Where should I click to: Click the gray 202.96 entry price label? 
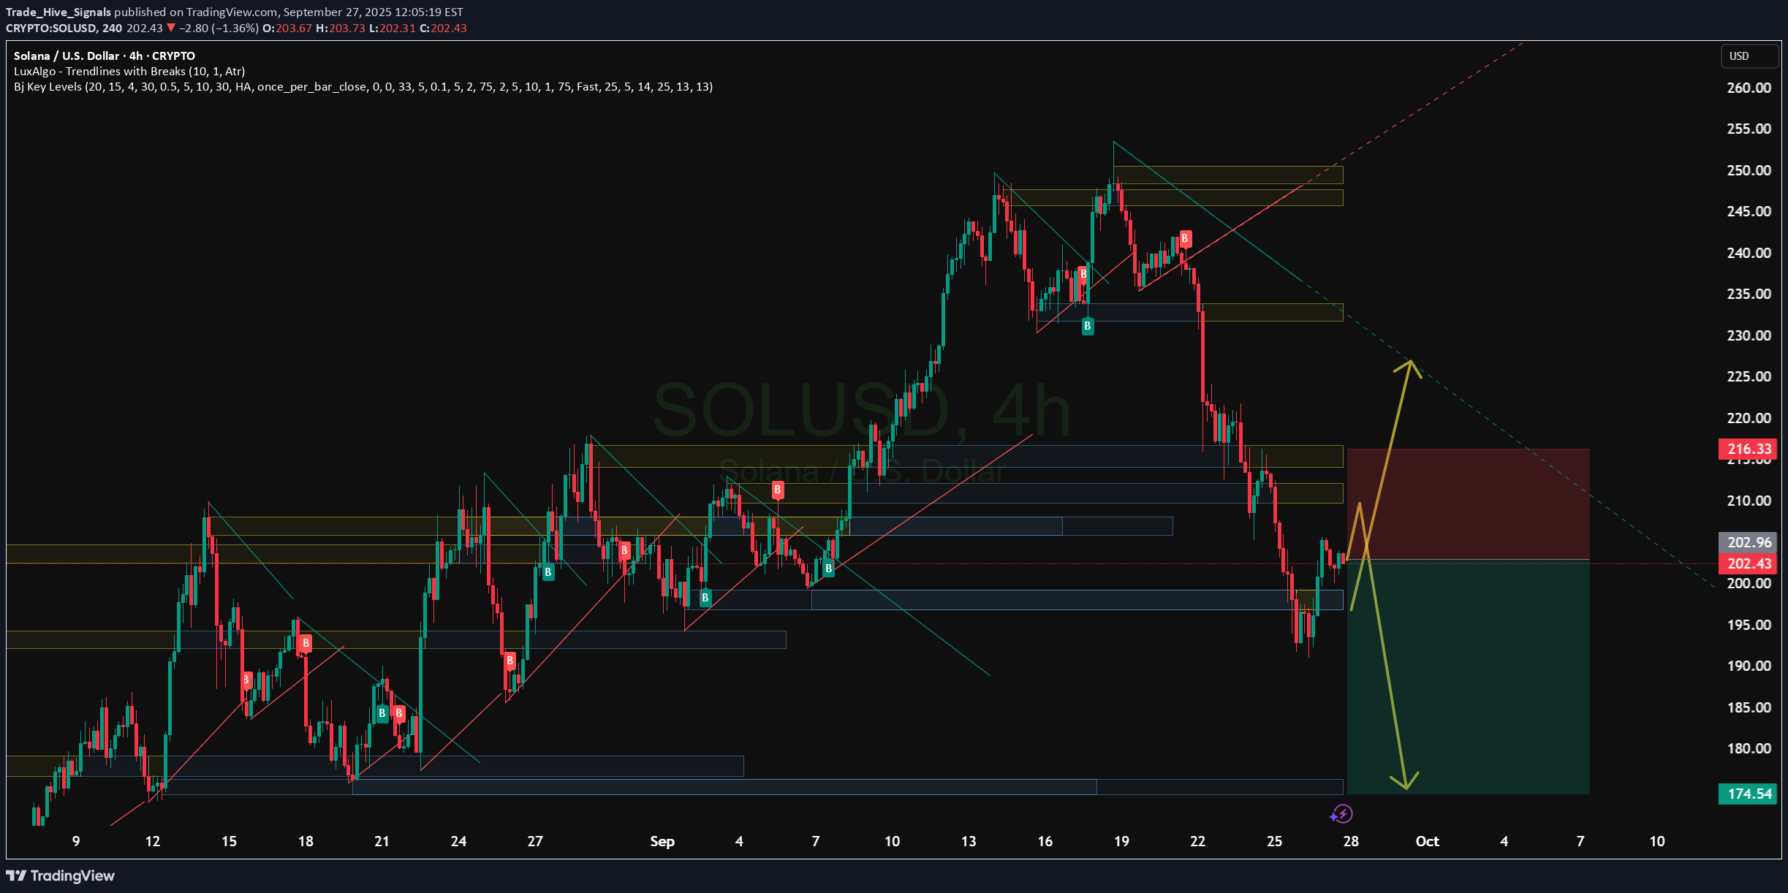coord(1748,542)
